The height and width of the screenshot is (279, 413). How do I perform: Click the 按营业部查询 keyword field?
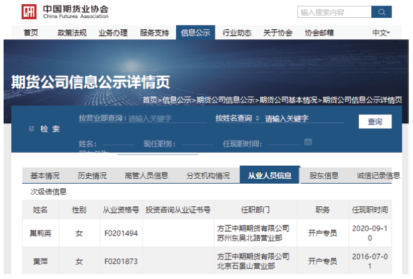[167, 119]
